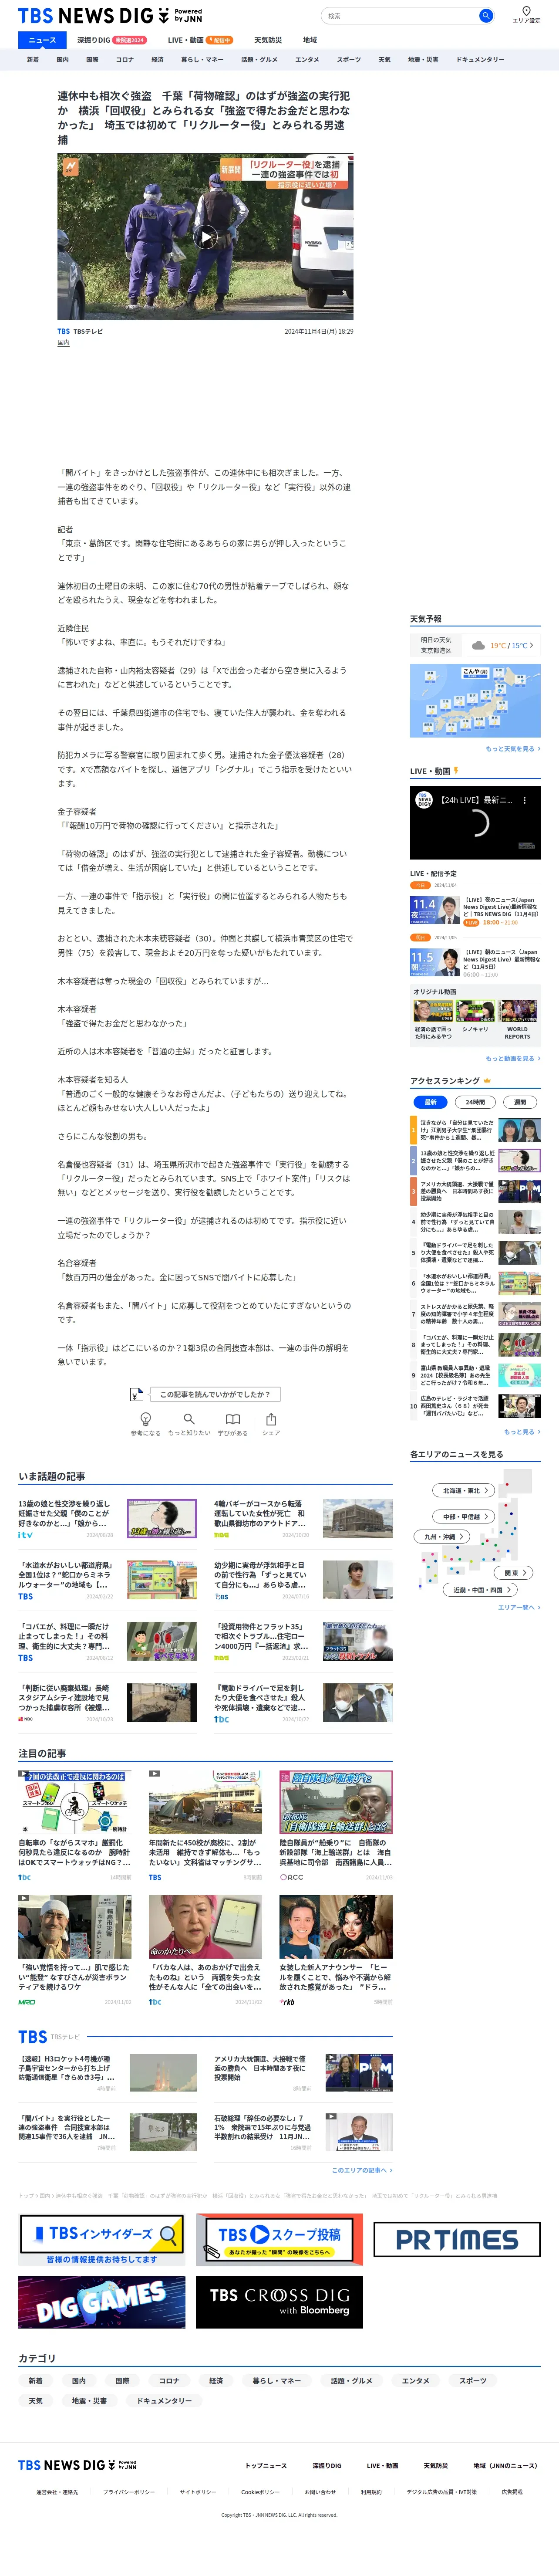Click the search input field
559x2576 pixels.
400,16
